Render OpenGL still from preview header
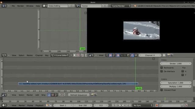 pyautogui.click(x=168, y=55)
